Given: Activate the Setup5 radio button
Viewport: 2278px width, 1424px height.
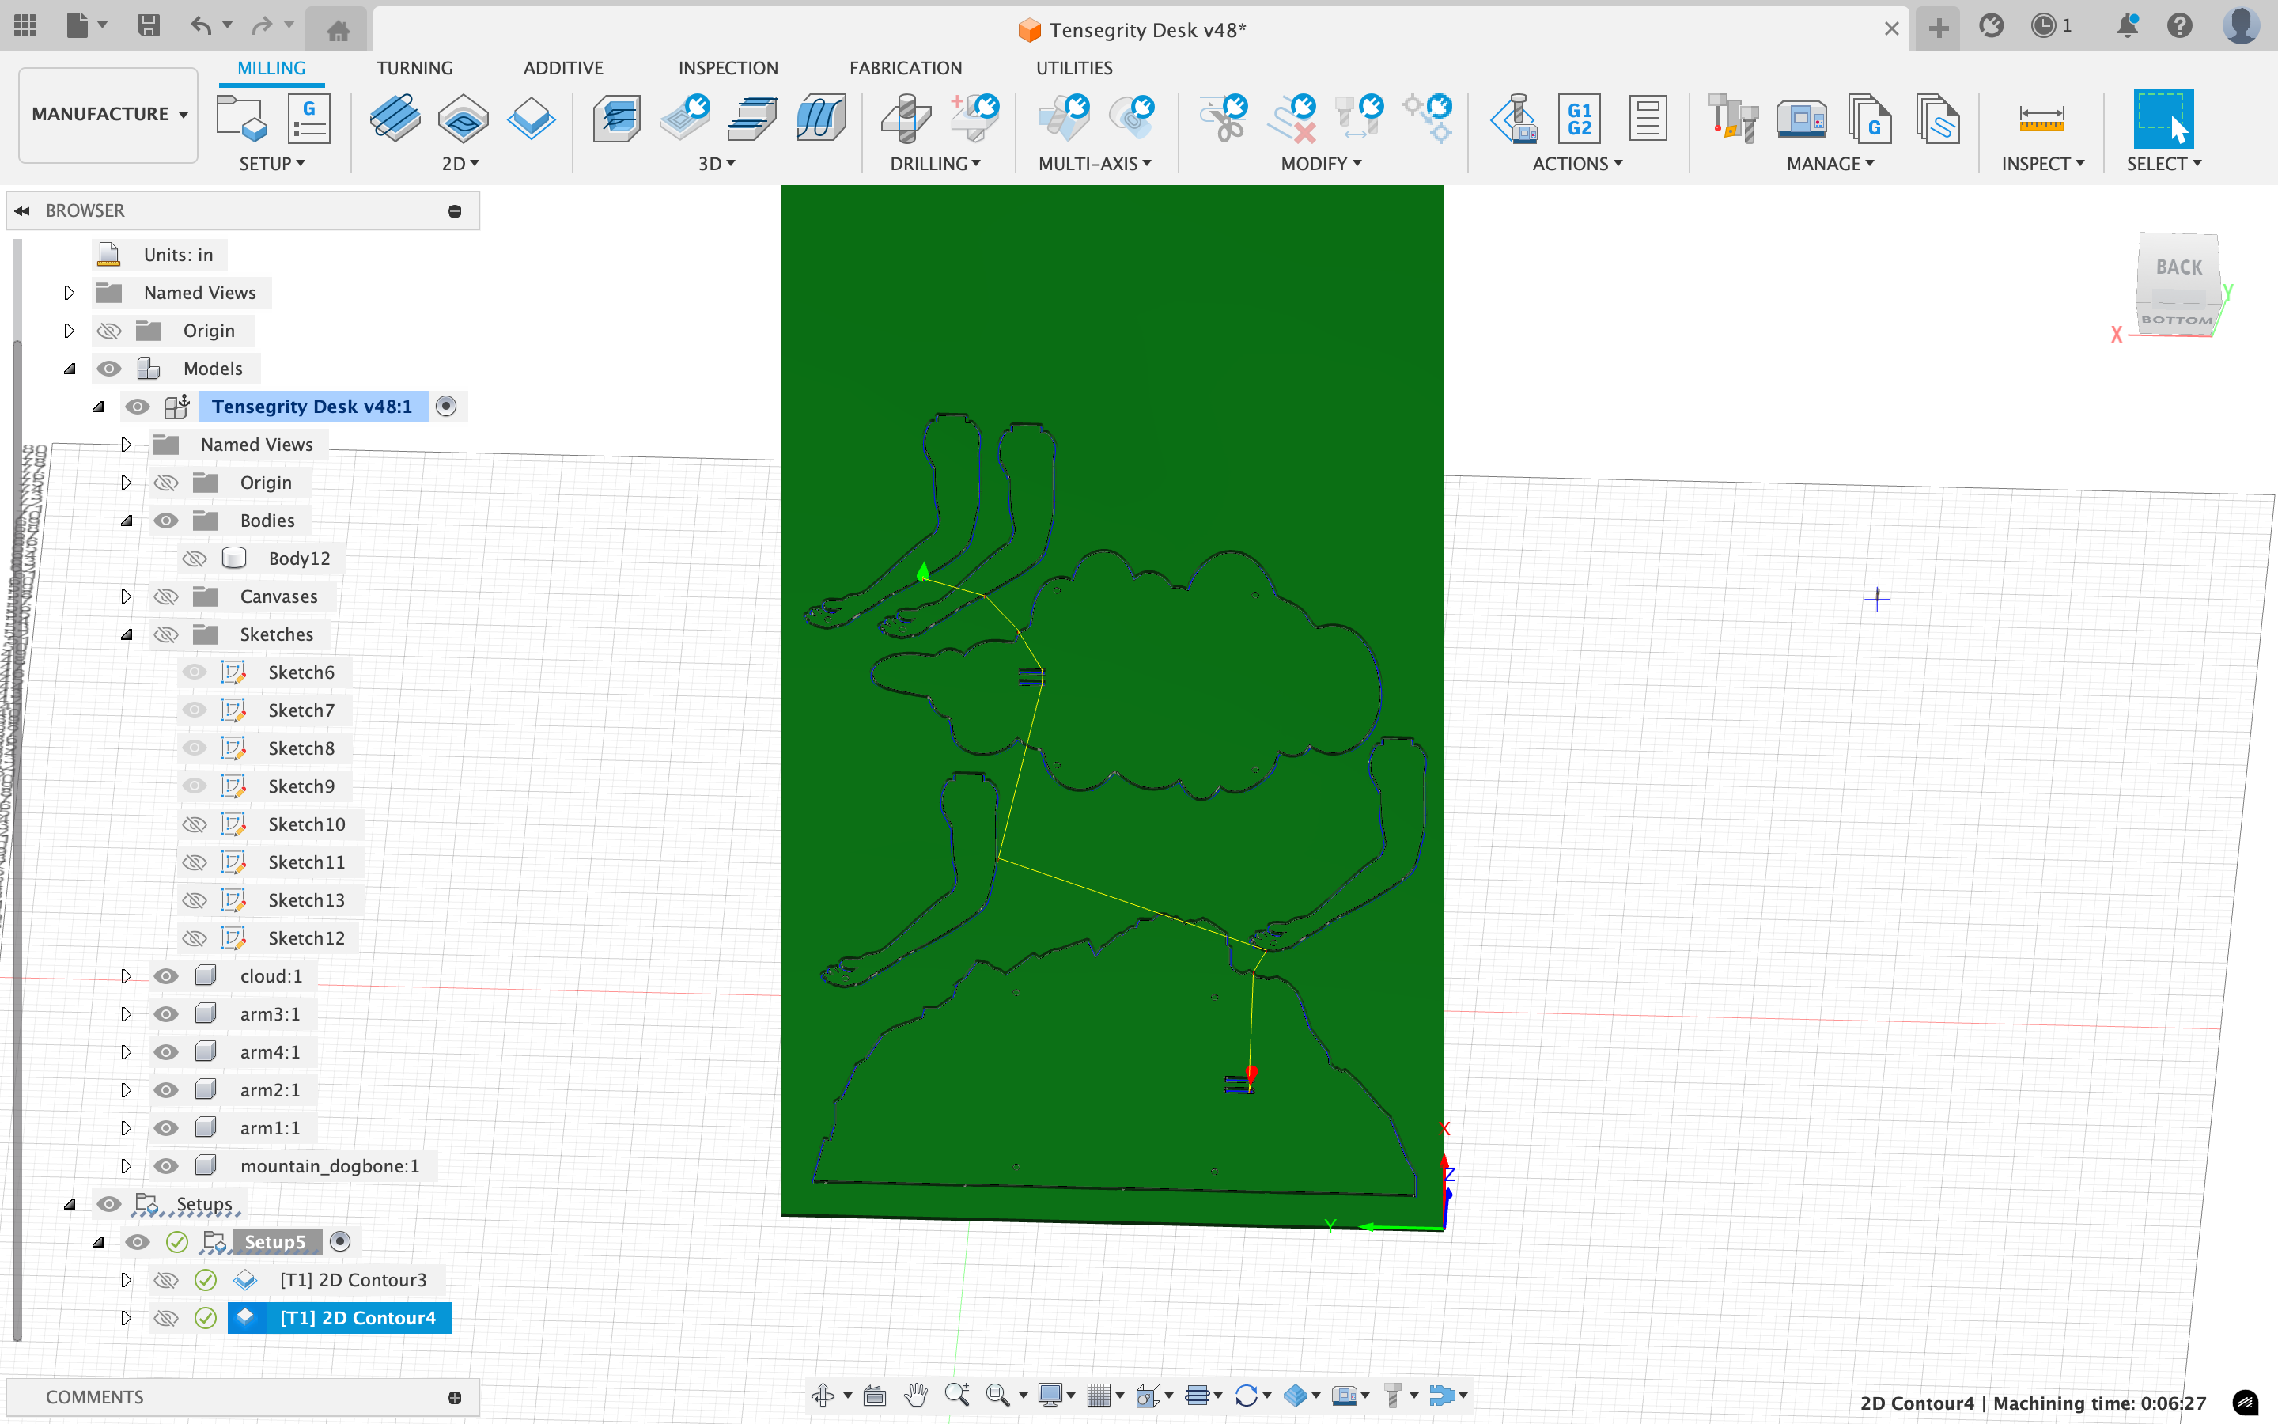Looking at the screenshot, I should point(341,1241).
